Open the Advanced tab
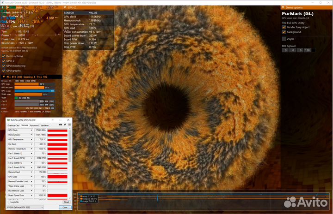333x214 pixels. pyautogui.click(x=34, y=125)
